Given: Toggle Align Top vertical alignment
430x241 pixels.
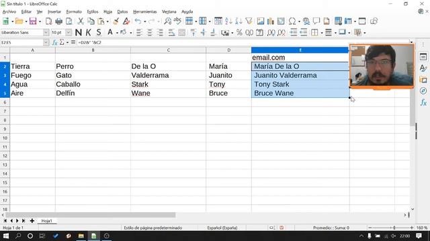Looking at the screenshot, I should (193, 33).
